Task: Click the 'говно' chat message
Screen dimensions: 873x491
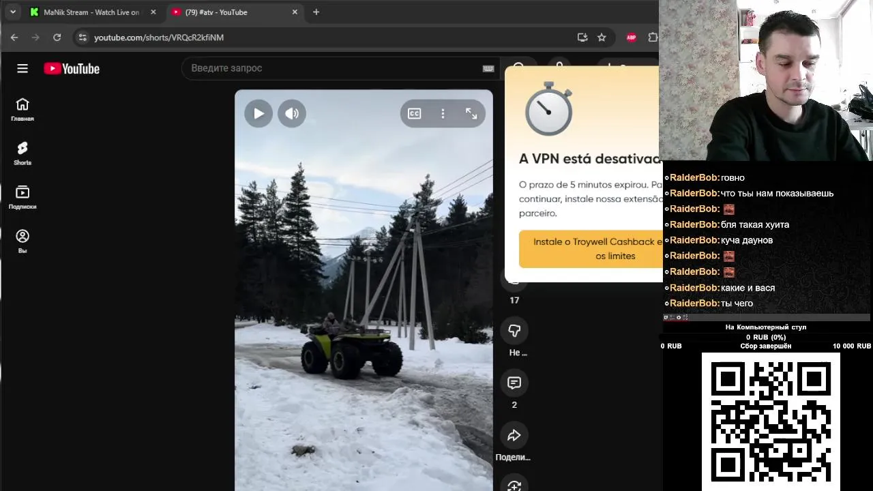Action: point(733,177)
